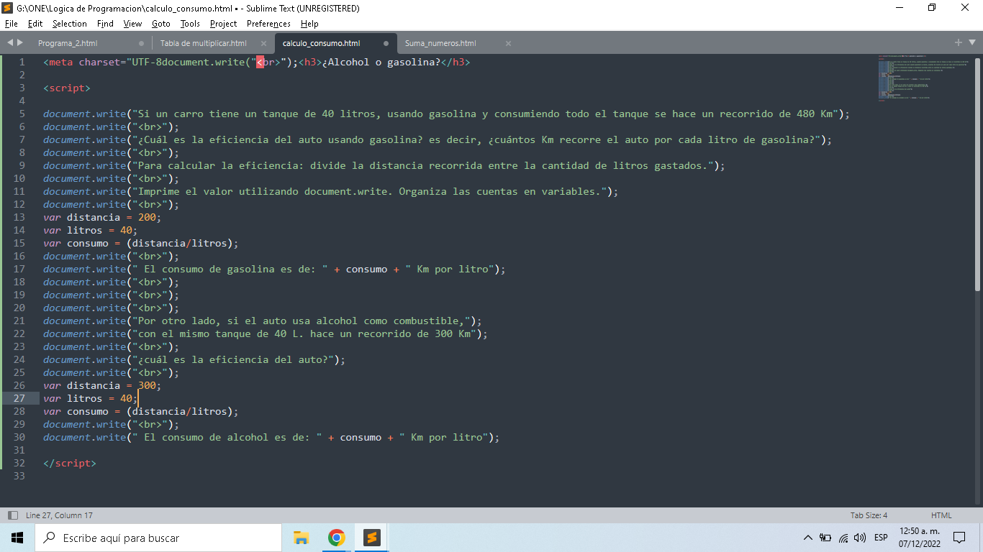Click 'var litros' on line 14

73,230
